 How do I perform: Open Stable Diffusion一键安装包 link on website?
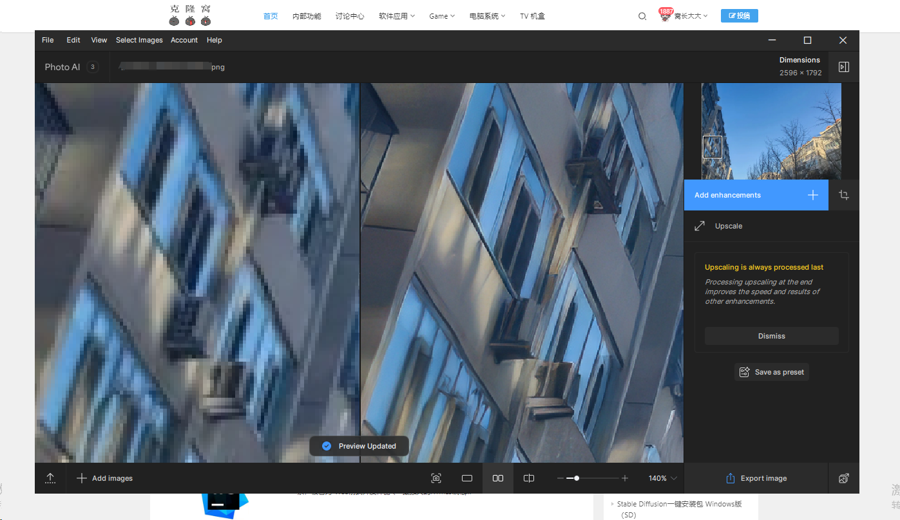(679, 509)
